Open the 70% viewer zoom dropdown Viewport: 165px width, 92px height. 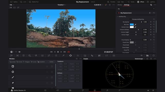12,5
